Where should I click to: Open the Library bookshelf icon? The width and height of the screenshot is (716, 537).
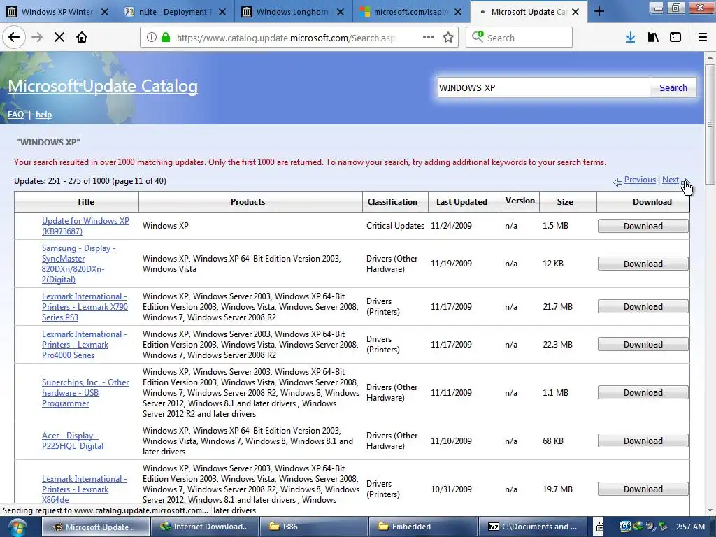654,38
